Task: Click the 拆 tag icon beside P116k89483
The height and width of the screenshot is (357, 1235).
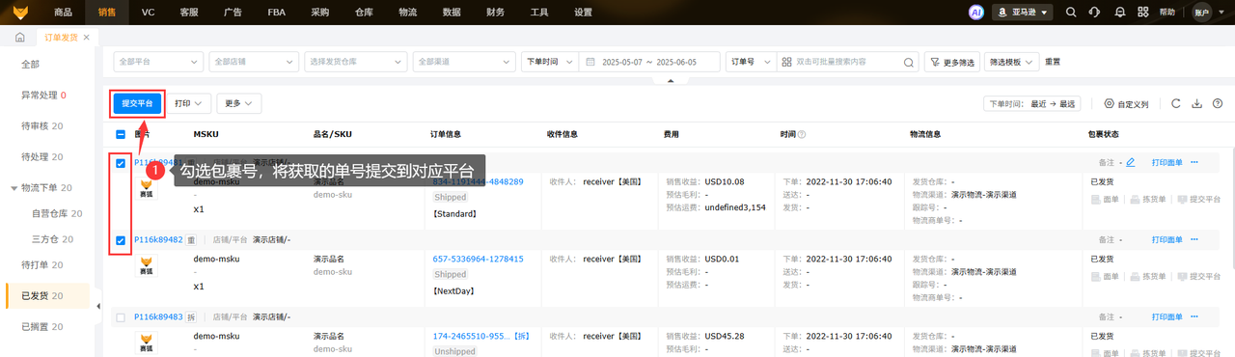Action: (191, 316)
